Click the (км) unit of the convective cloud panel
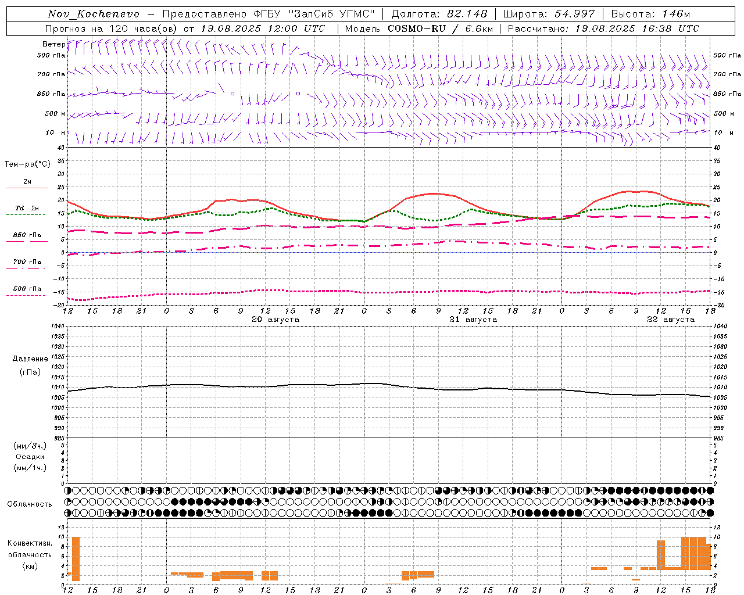Screen dimensions: 744x595 tap(30, 566)
